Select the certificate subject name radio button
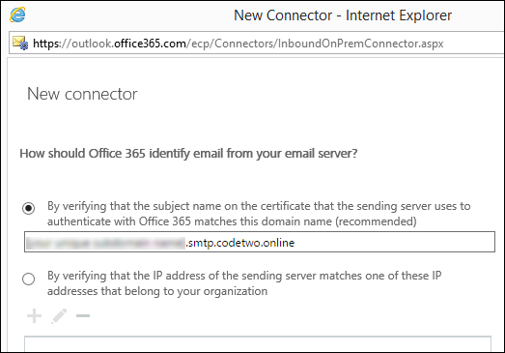The width and height of the screenshot is (505, 353). 28,209
